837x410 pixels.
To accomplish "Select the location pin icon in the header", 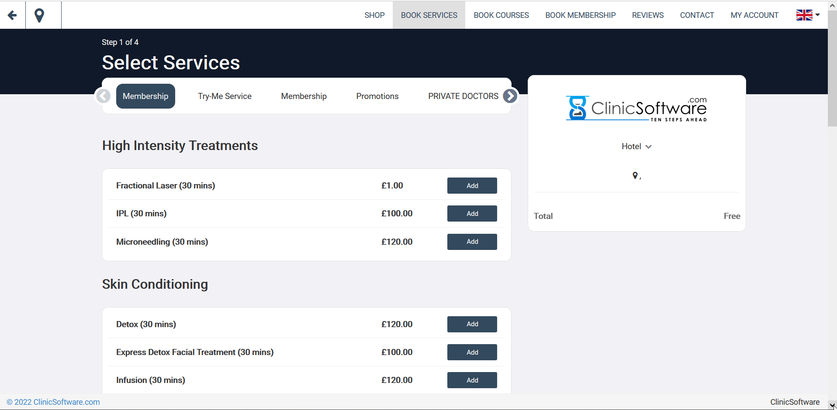I will pos(39,15).
